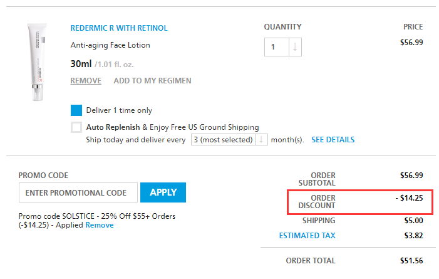Click the $5.00 shipping cost
Screen dimensions: 439x279
[x=412, y=221]
